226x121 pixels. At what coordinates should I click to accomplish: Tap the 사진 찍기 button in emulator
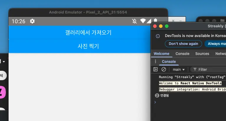(x=80, y=46)
